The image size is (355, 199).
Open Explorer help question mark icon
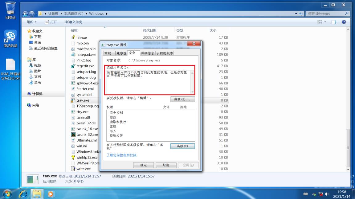[344, 22]
